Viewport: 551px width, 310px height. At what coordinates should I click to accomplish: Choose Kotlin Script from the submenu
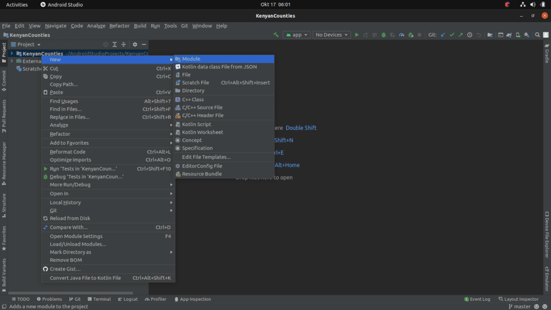[x=196, y=124]
